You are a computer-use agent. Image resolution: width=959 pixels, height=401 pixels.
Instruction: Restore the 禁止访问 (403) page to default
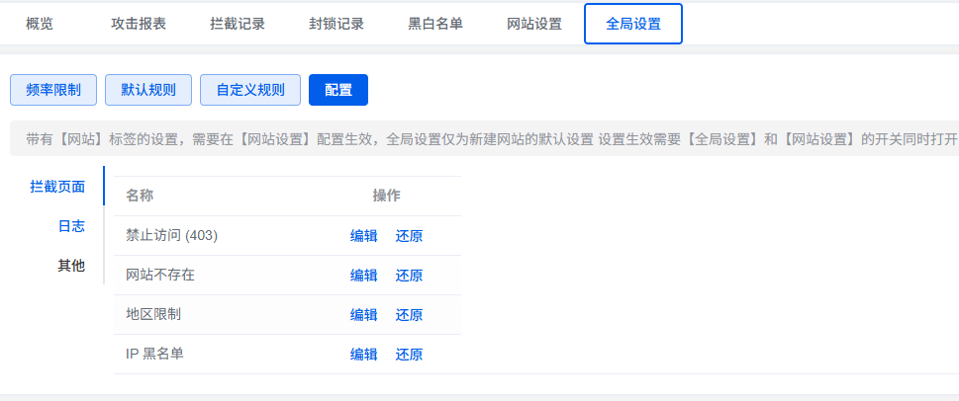point(409,236)
